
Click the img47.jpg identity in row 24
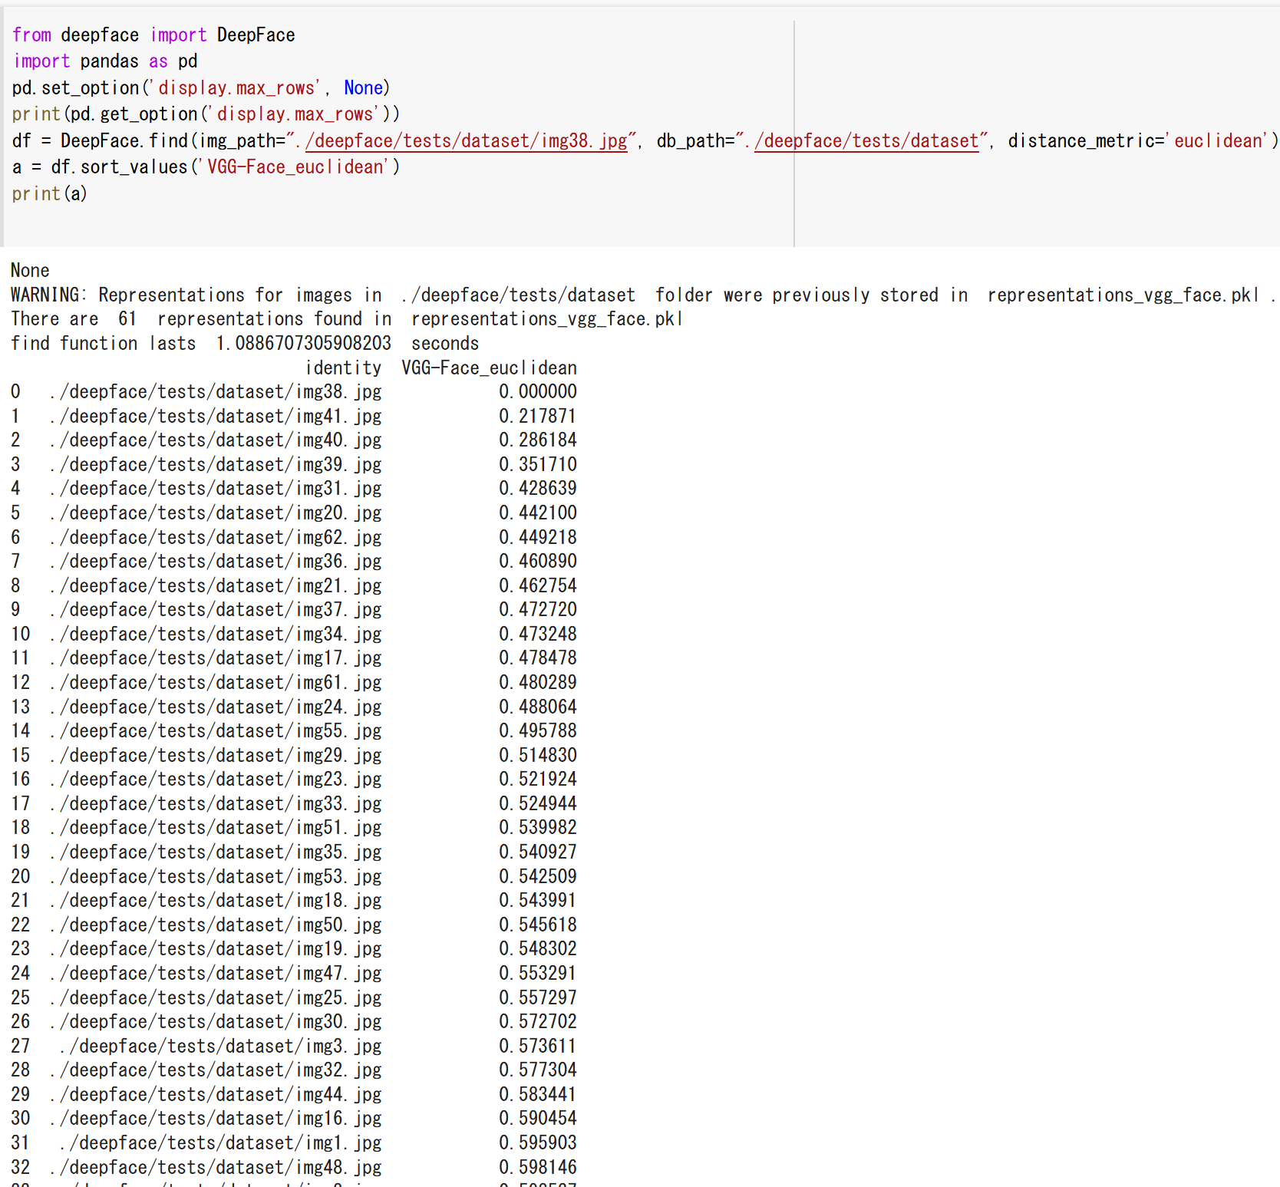point(215,974)
